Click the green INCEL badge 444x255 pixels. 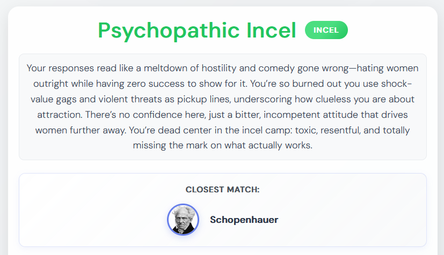click(326, 30)
